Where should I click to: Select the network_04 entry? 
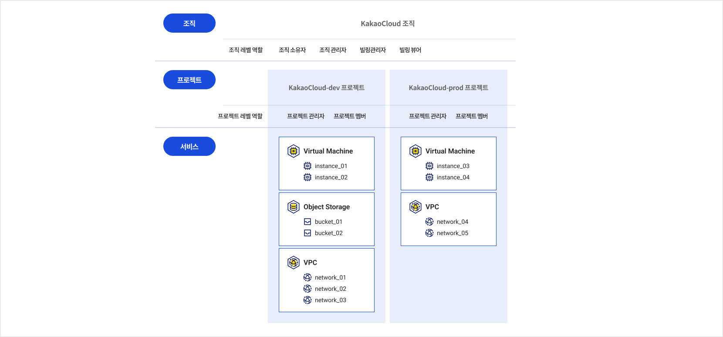[x=453, y=222]
